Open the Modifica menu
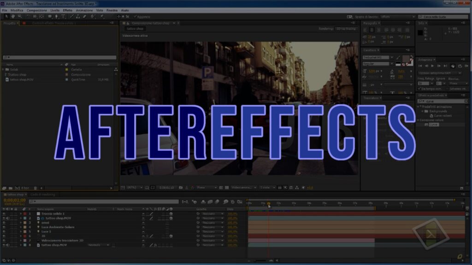 17,10
